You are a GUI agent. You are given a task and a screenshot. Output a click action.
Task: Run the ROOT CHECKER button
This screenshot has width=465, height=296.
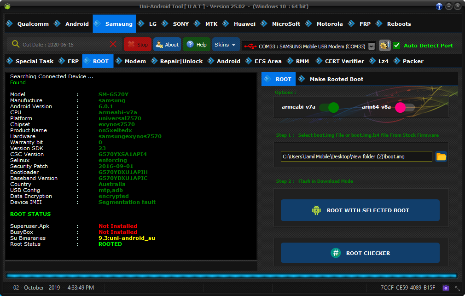tap(360, 253)
